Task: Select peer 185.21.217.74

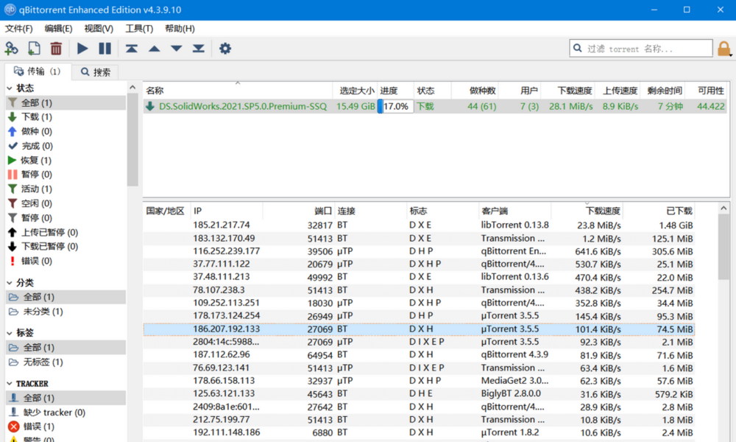Action: click(419, 225)
